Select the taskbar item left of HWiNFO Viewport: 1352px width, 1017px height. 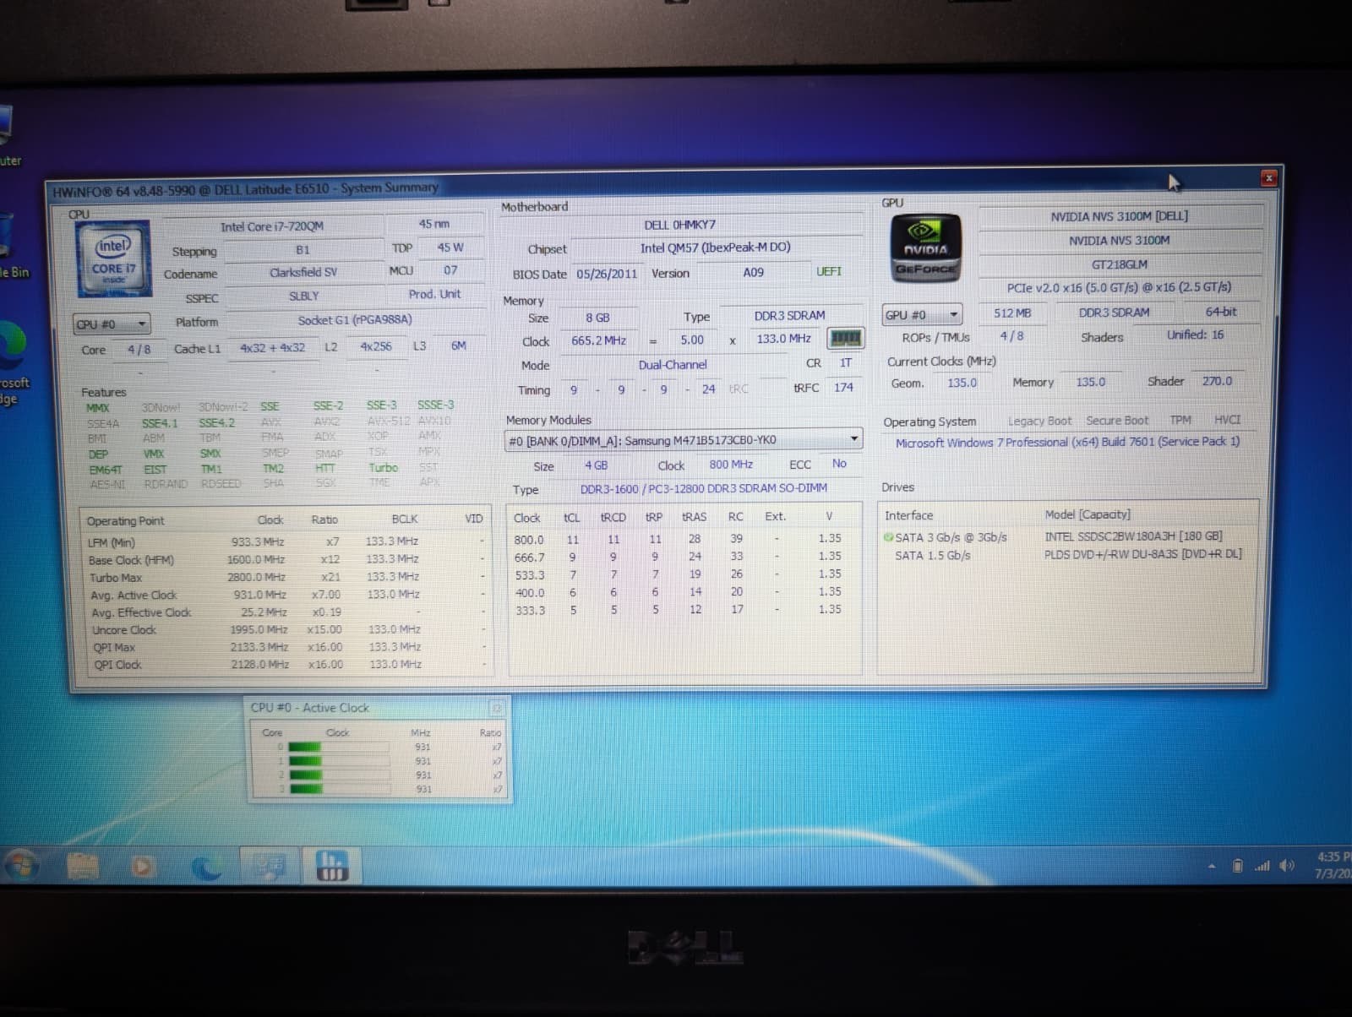tap(270, 866)
